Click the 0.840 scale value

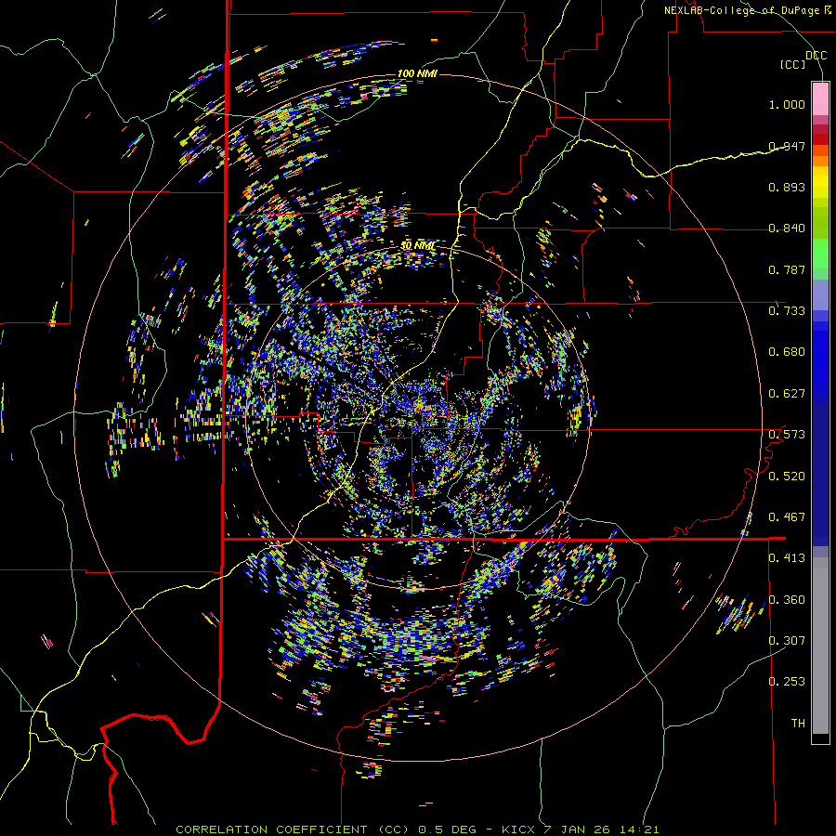(787, 229)
